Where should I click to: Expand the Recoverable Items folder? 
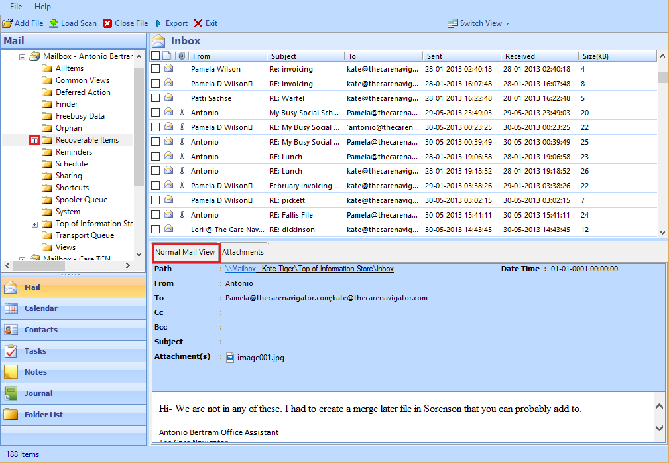click(35, 140)
